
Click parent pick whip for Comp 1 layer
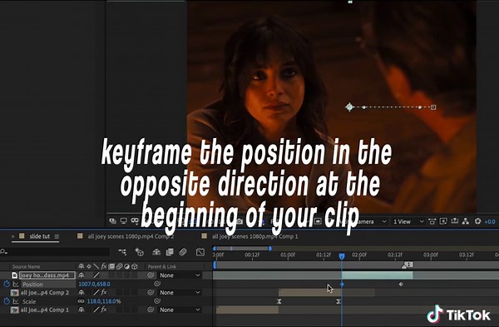pos(151,310)
